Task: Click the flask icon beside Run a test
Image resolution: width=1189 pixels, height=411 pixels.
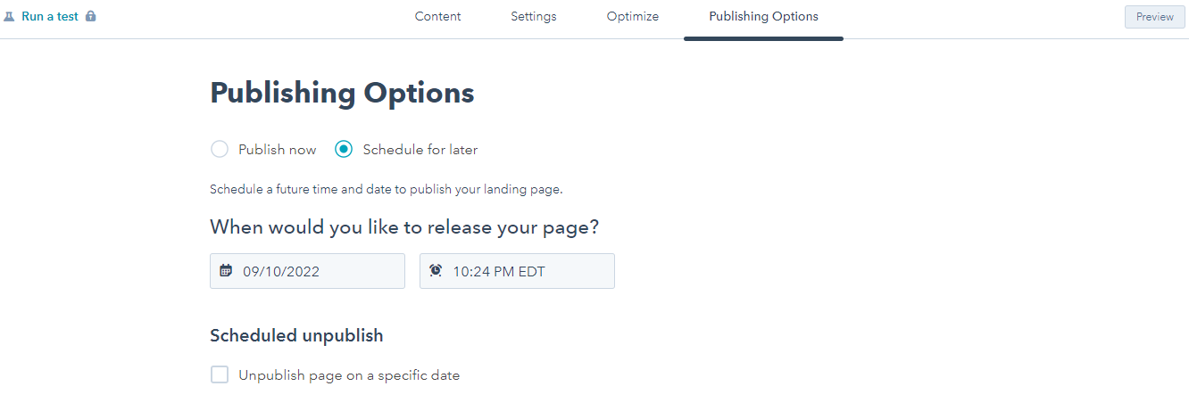Action: click(x=9, y=16)
